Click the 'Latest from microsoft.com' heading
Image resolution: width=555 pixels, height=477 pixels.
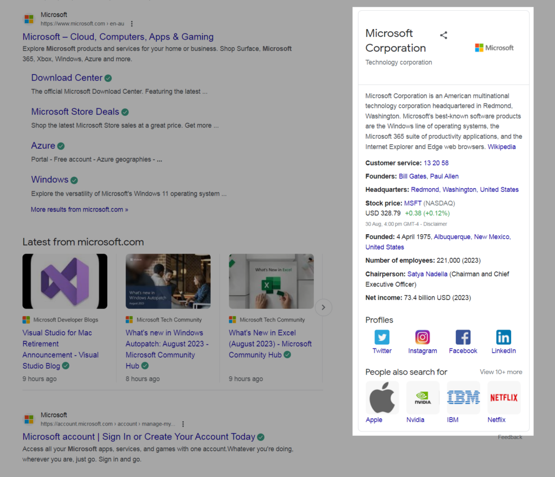point(83,242)
